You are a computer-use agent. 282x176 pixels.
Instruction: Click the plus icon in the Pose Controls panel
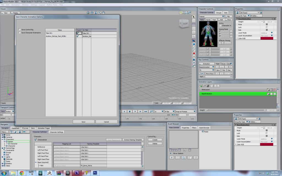pyautogui.click(x=172, y=158)
